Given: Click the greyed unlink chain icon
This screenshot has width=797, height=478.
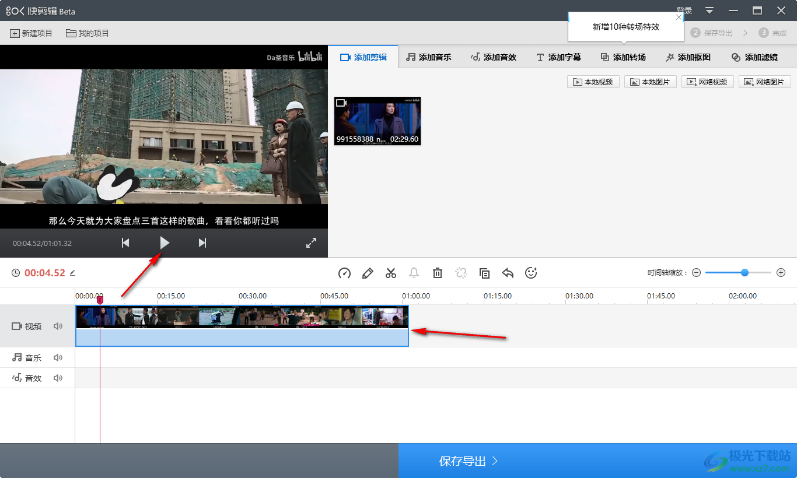Looking at the screenshot, I should (x=461, y=273).
